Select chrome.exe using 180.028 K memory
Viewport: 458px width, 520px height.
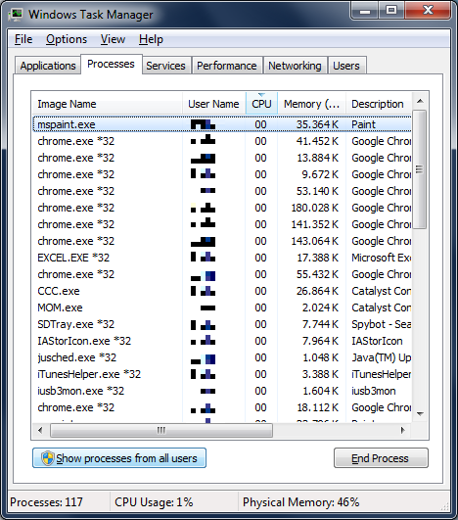pos(222,208)
